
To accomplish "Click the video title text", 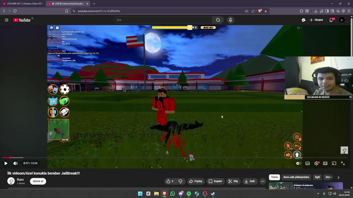I will [44, 173].
